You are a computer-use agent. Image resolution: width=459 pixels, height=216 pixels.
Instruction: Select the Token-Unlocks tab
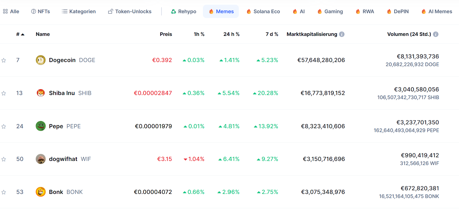(x=130, y=11)
